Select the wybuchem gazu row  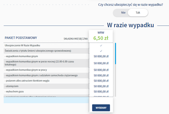(x=46, y=92)
